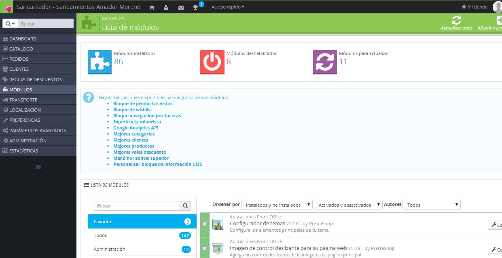The height and width of the screenshot is (258, 502).
Task: Open Reglas de descuentos in the sidebar
Action: click(38, 80)
